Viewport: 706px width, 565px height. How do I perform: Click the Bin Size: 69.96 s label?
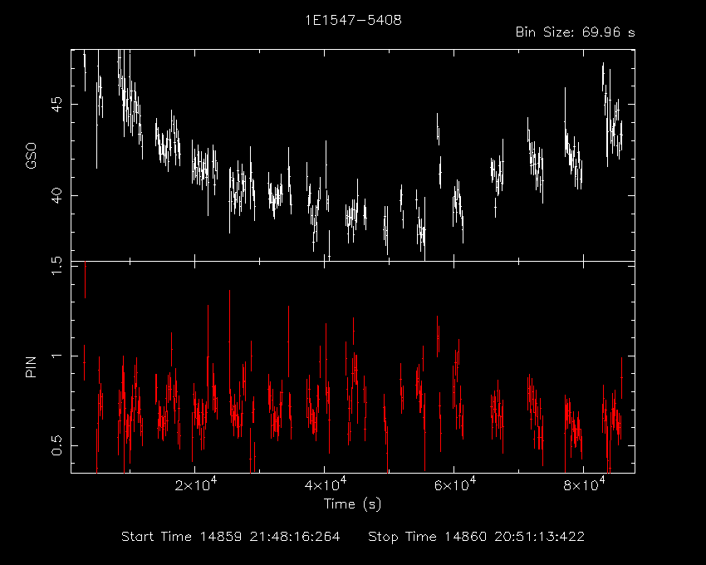(575, 32)
